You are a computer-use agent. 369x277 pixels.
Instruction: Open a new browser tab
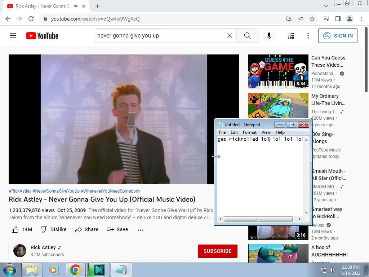click(x=97, y=6)
